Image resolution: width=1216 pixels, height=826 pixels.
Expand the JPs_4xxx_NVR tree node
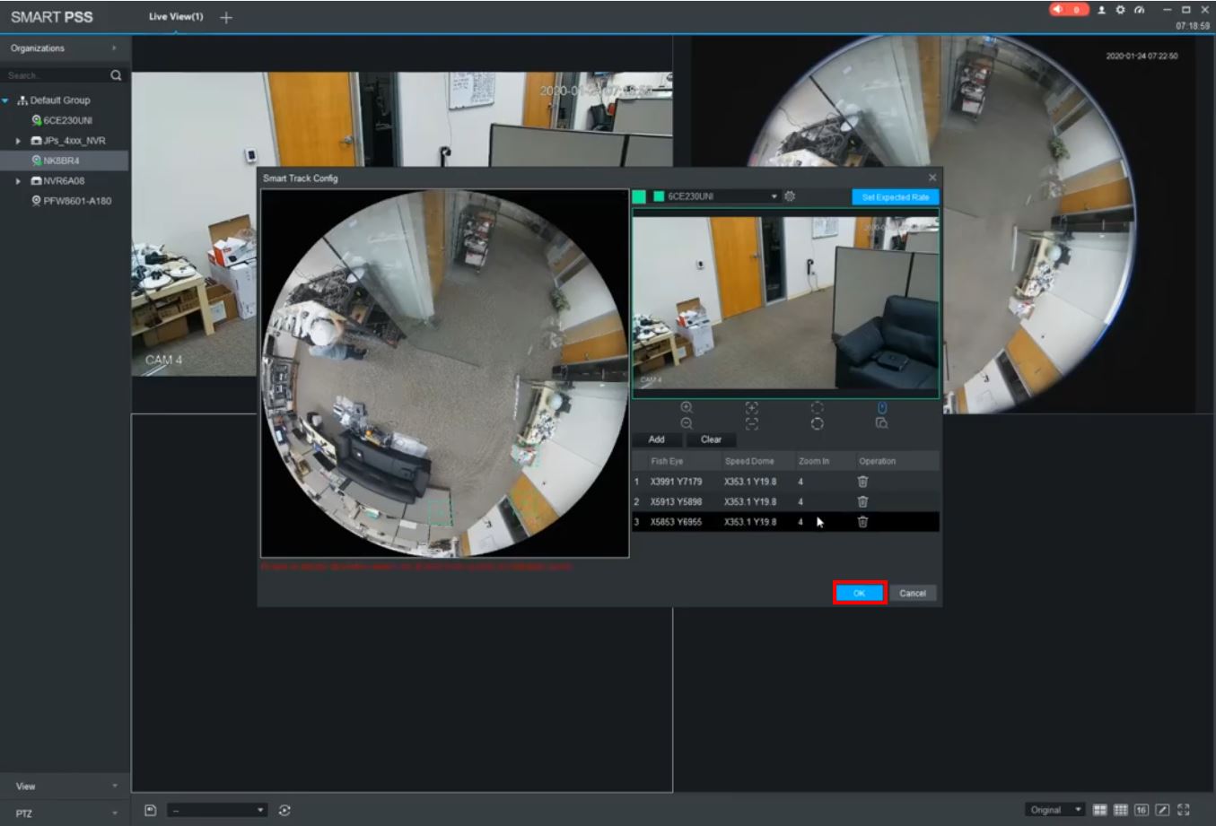pos(18,141)
